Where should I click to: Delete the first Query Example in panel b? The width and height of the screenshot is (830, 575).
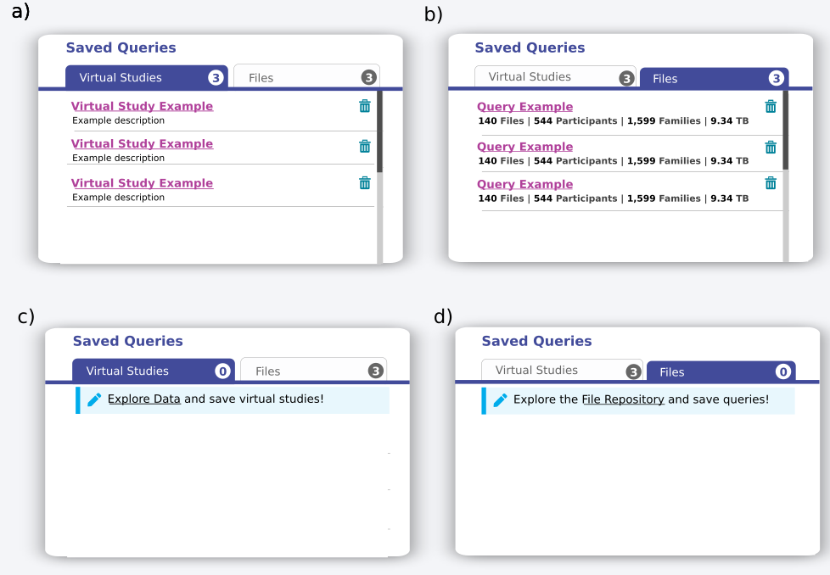coord(771,106)
